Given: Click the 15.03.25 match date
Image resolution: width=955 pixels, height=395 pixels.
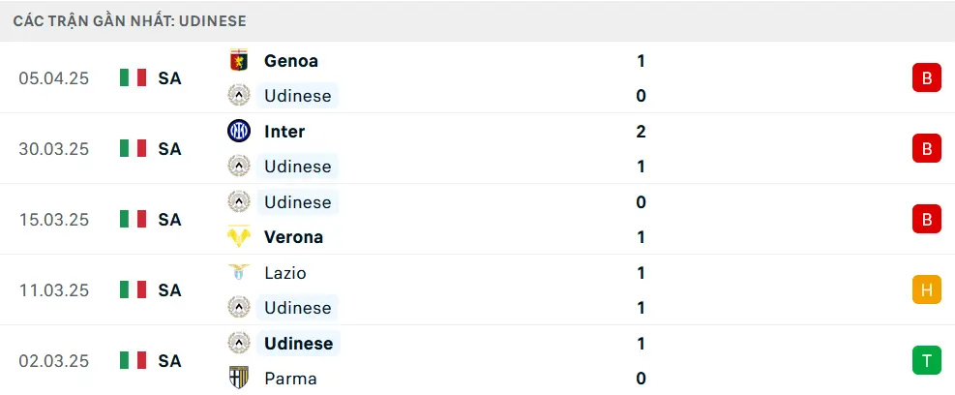Looking at the screenshot, I should [53, 220].
